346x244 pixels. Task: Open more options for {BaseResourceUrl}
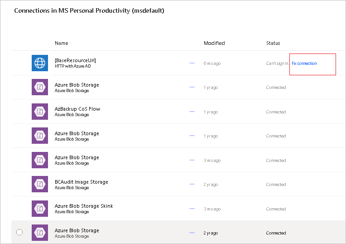point(192,63)
